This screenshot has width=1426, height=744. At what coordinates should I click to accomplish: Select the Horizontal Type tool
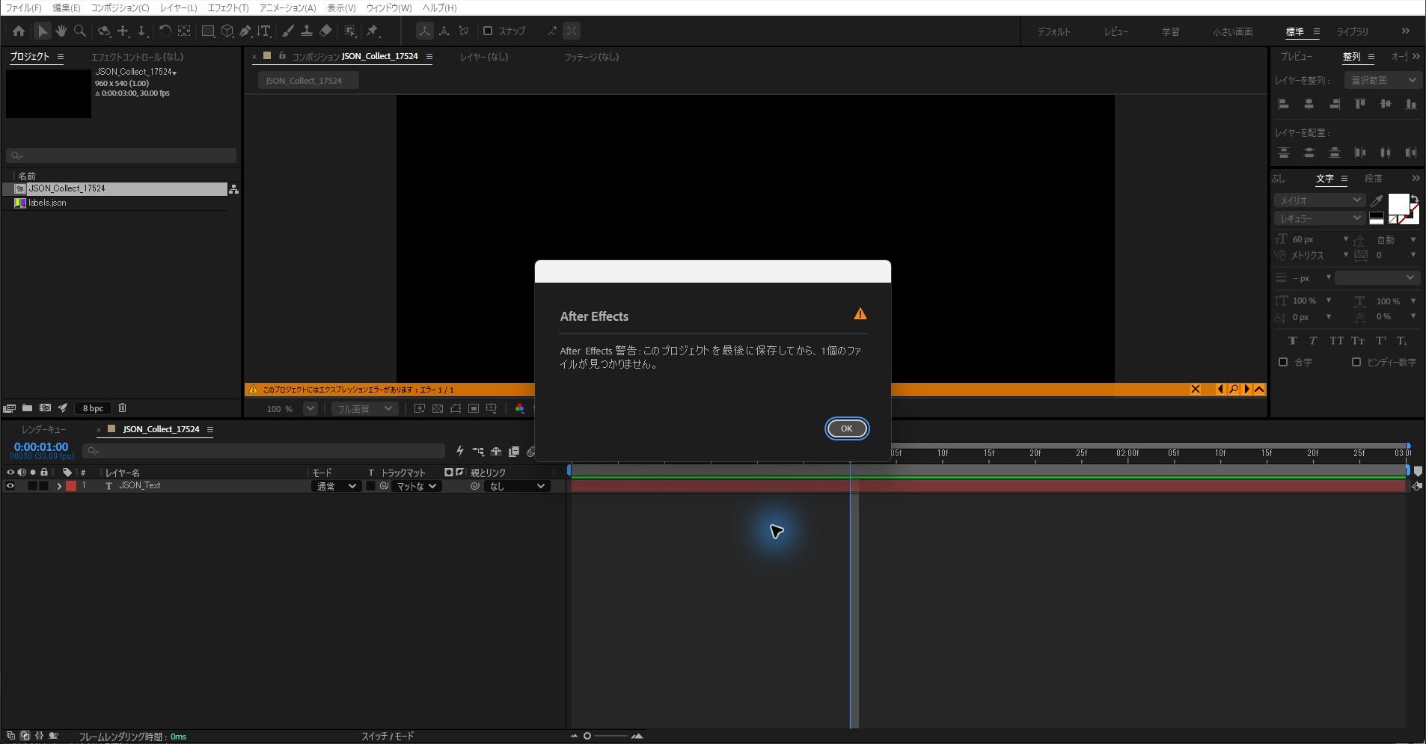(264, 31)
